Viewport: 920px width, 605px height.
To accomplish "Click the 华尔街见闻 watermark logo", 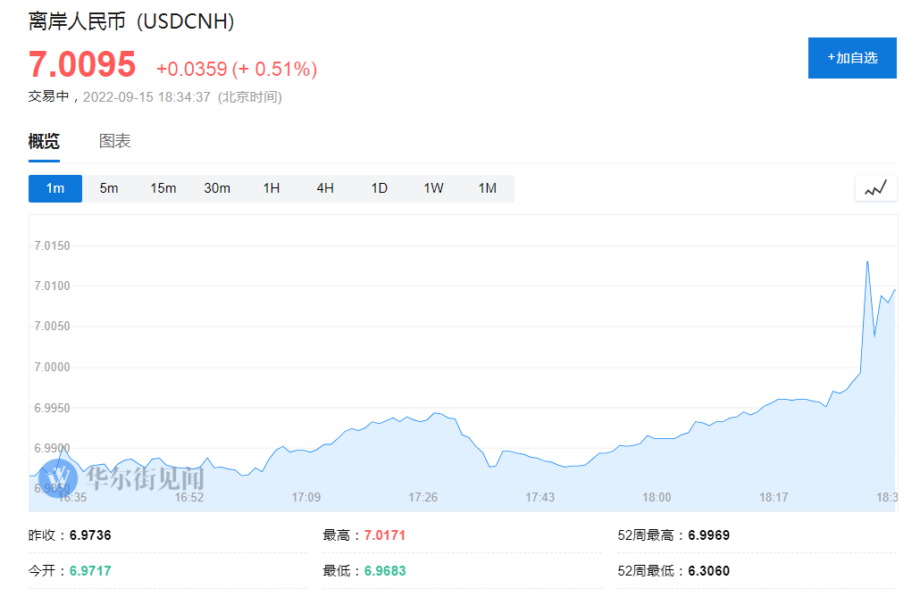I will (x=125, y=478).
